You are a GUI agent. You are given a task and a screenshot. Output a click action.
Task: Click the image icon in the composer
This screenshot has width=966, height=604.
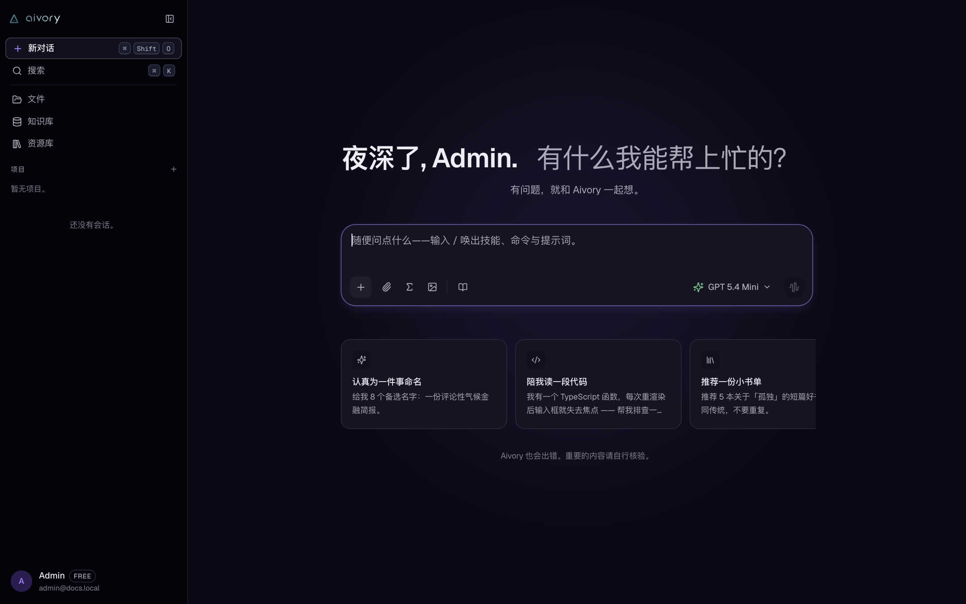(x=432, y=287)
